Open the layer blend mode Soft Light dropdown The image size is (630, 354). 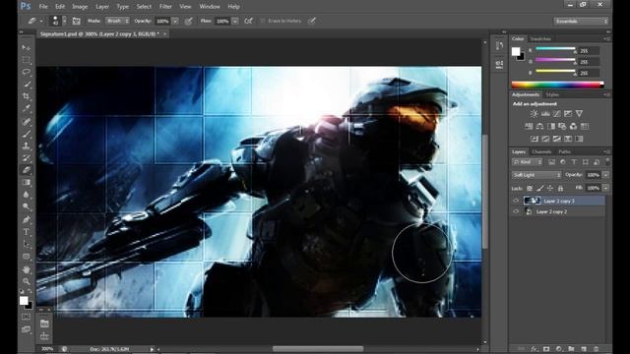click(535, 175)
